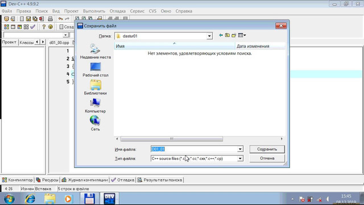The image size is (364, 205).
Task: Open the Computer (Компьютер) shortcut
Action: [95, 105]
